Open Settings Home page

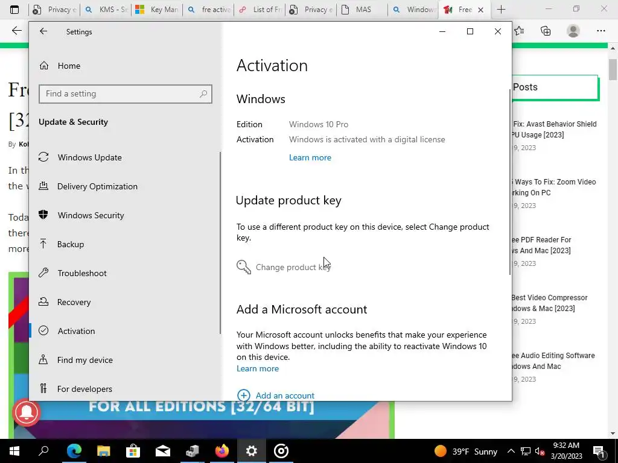pyautogui.click(x=60, y=66)
